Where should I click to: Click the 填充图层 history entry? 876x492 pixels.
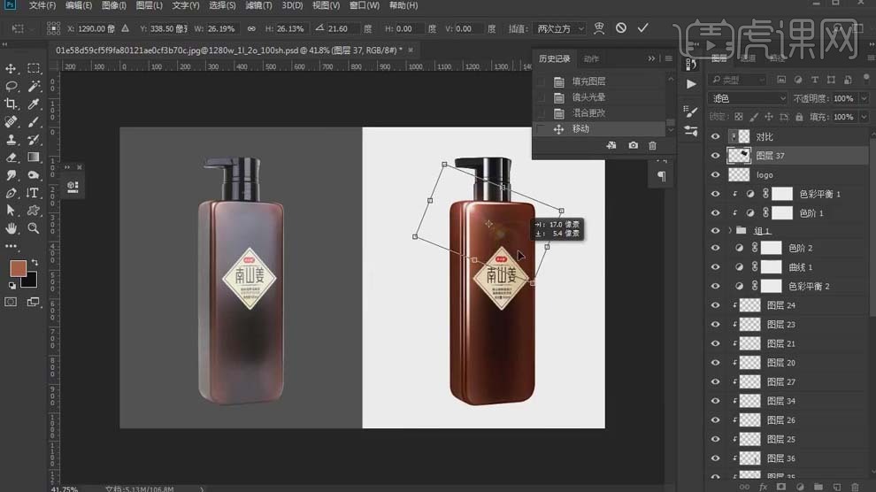point(589,81)
